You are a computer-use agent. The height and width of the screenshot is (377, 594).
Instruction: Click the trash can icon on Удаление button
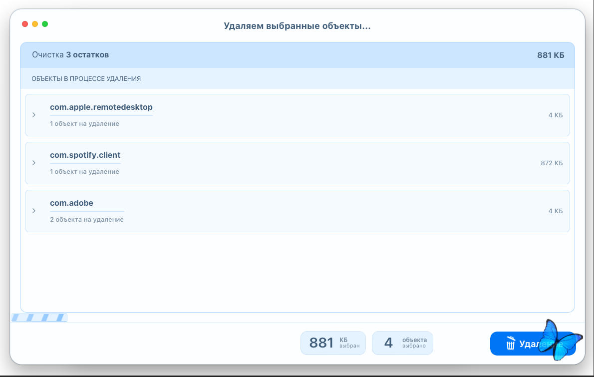(x=510, y=344)
